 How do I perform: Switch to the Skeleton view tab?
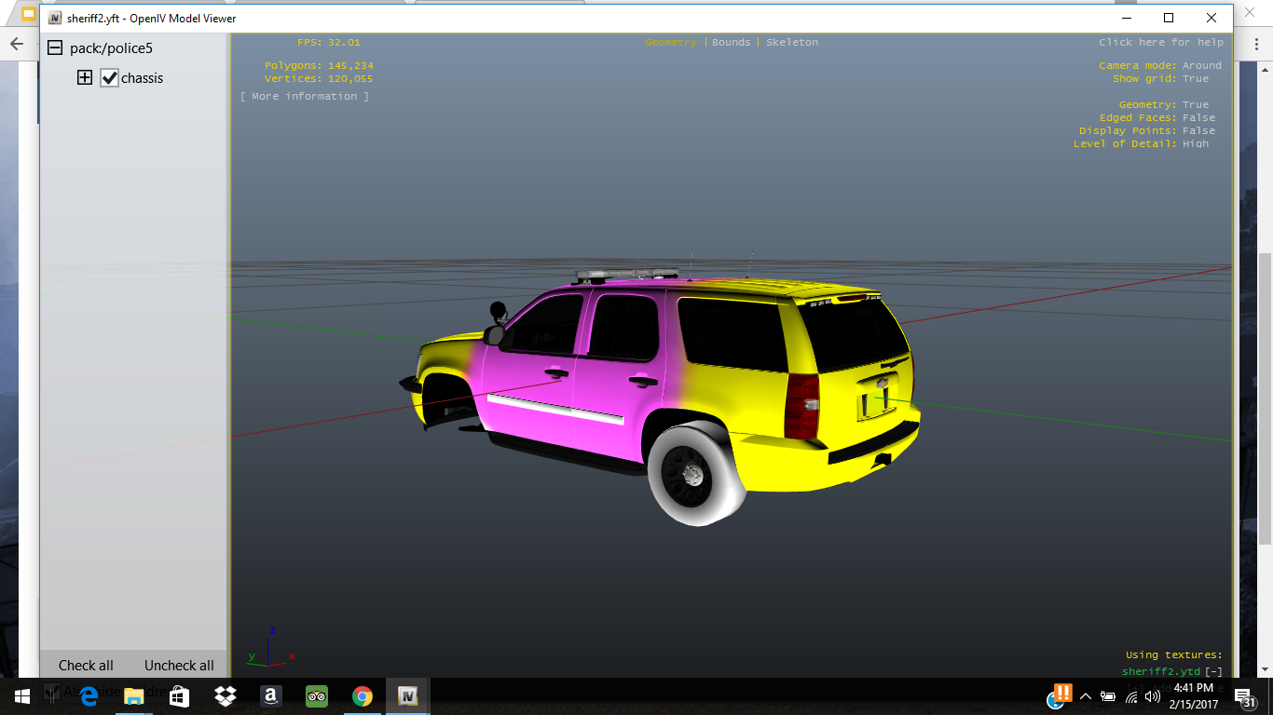791,43
